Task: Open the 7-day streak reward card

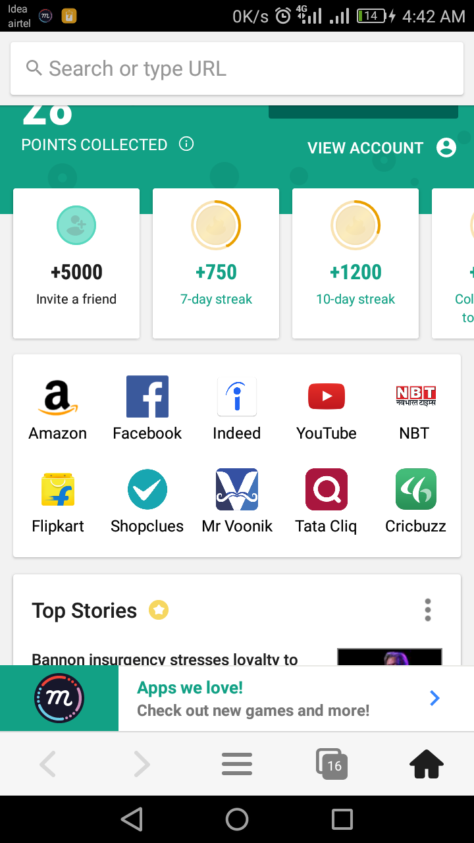Action: coord(216,263)
